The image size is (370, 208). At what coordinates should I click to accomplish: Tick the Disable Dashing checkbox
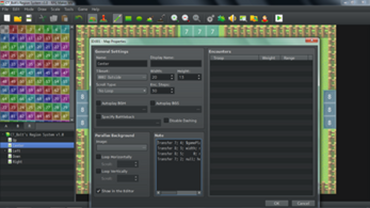click(166, 120)
